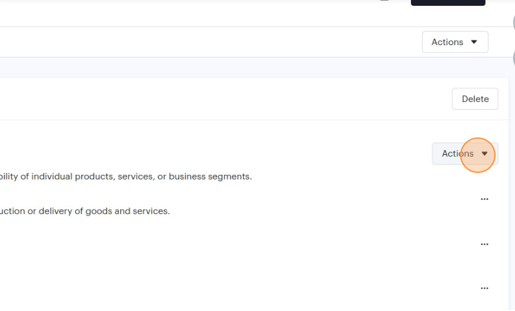
Task: Expand the Actions dropdown below Delete
Action: pos(465,154)
